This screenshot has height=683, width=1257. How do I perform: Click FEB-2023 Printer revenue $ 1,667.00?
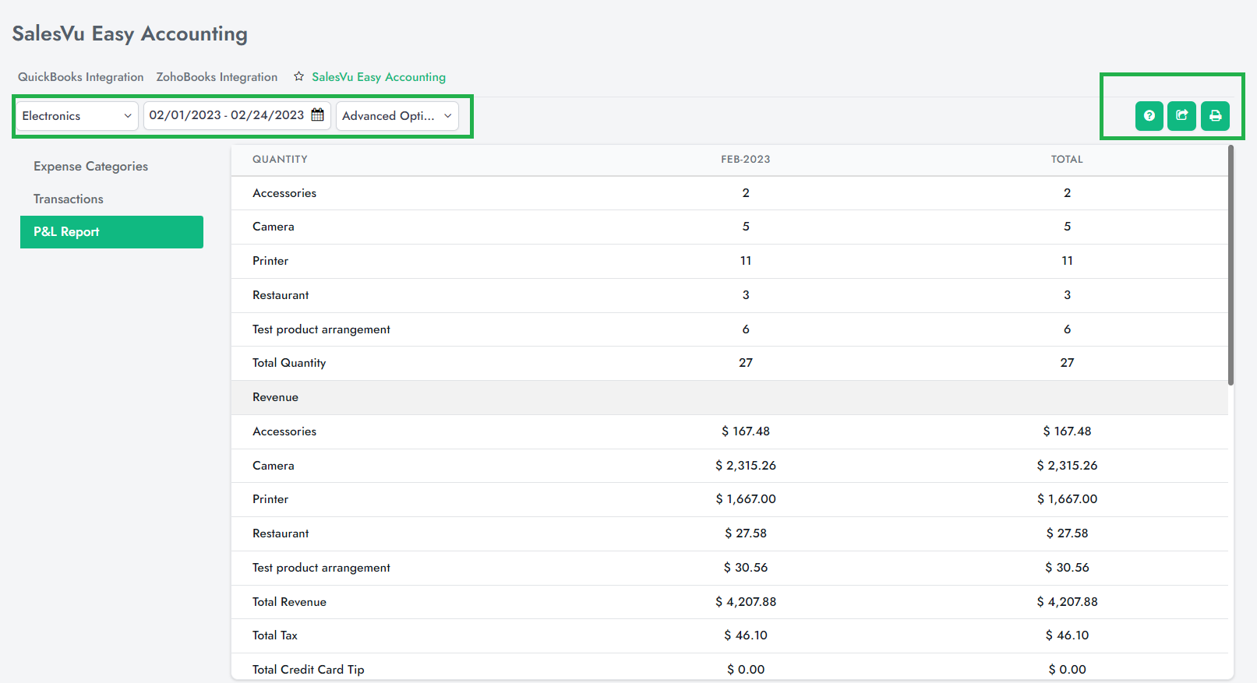click(746, 499)
